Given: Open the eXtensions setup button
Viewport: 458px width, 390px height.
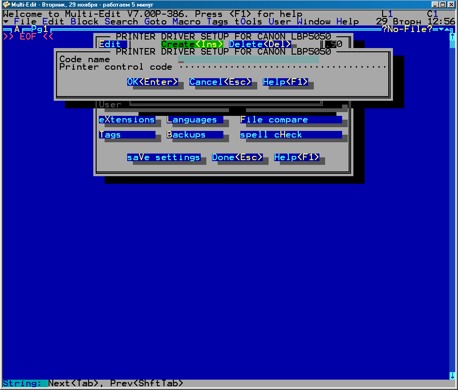Looking at the screenshot, I should click(127, 120).
